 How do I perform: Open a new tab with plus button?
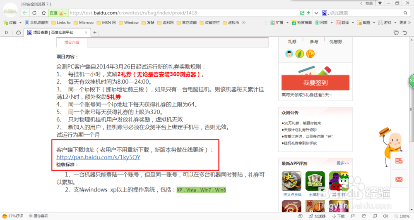pyautogui.click(x=95, y=32)
